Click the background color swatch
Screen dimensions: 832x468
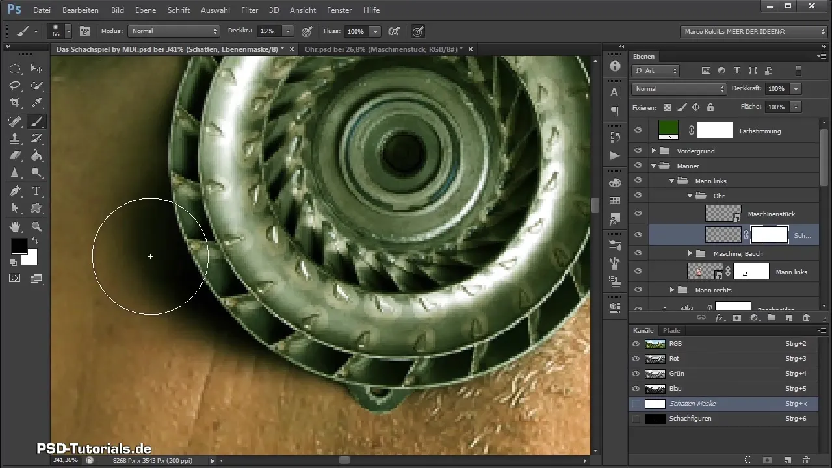click(x=31, y=258)
